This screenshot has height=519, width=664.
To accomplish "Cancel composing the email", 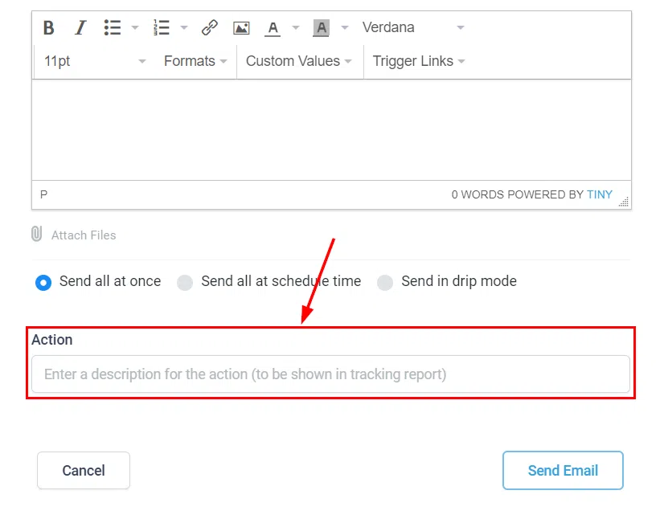I will tap(83, 470).
